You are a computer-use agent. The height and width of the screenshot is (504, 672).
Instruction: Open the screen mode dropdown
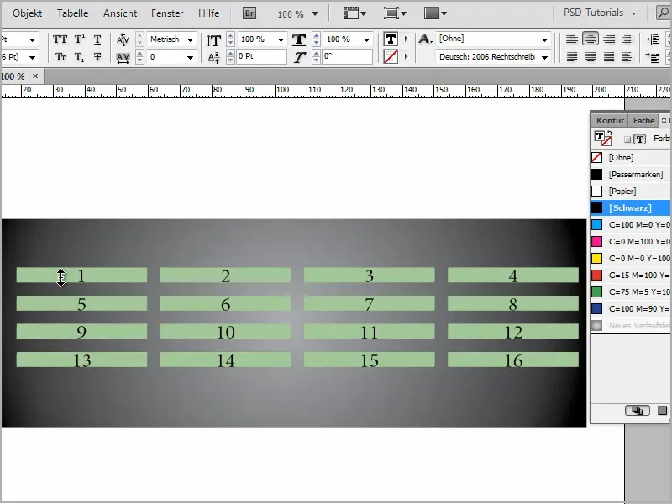[395, 13]
